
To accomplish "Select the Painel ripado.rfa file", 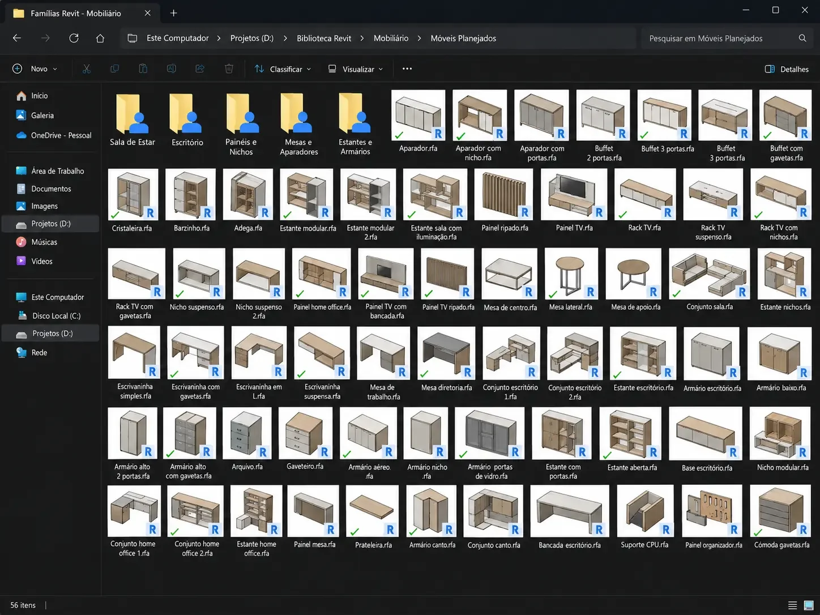I will click(505, 200).
